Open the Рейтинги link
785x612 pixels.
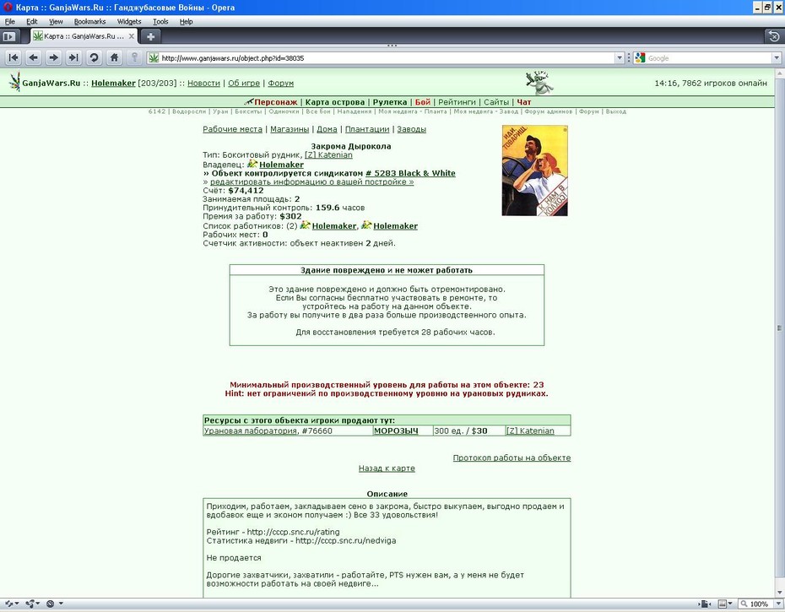(x=457, y=102)
